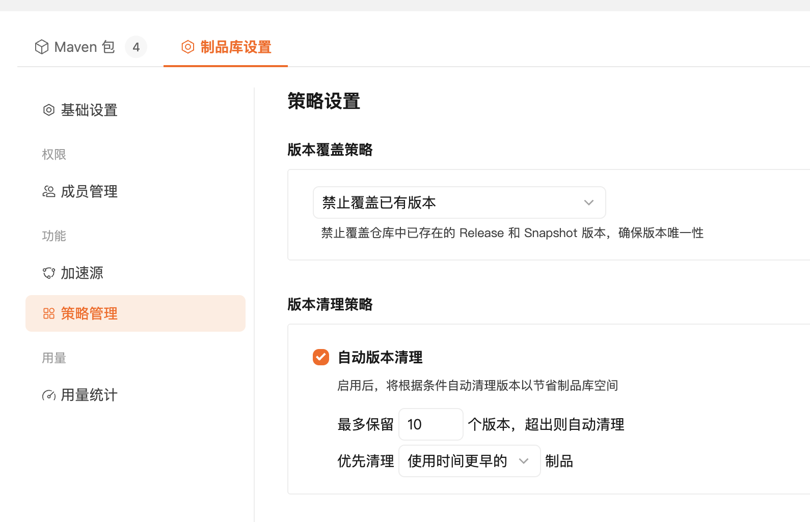Image resolution: width=810 pixels, height=522 pixels.
Task: Switch to the 制品库设置 tab
Action: 226,47
